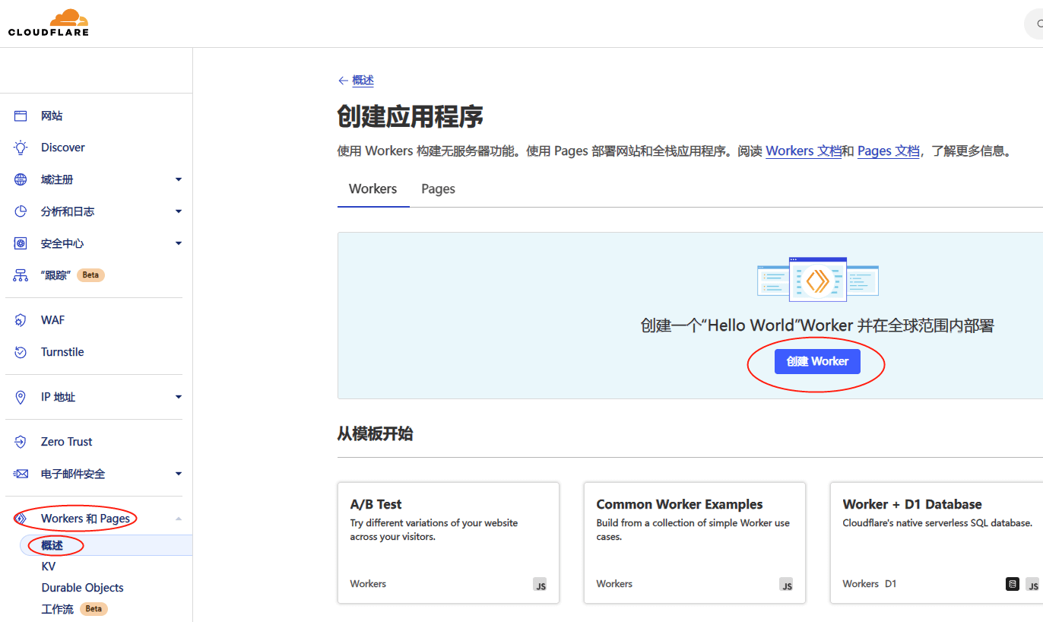This screenshot has height=622, width=1043.
Task: Expand the 电子邮件安全 dropdown arrow
Action: click(x=179, y=474)
